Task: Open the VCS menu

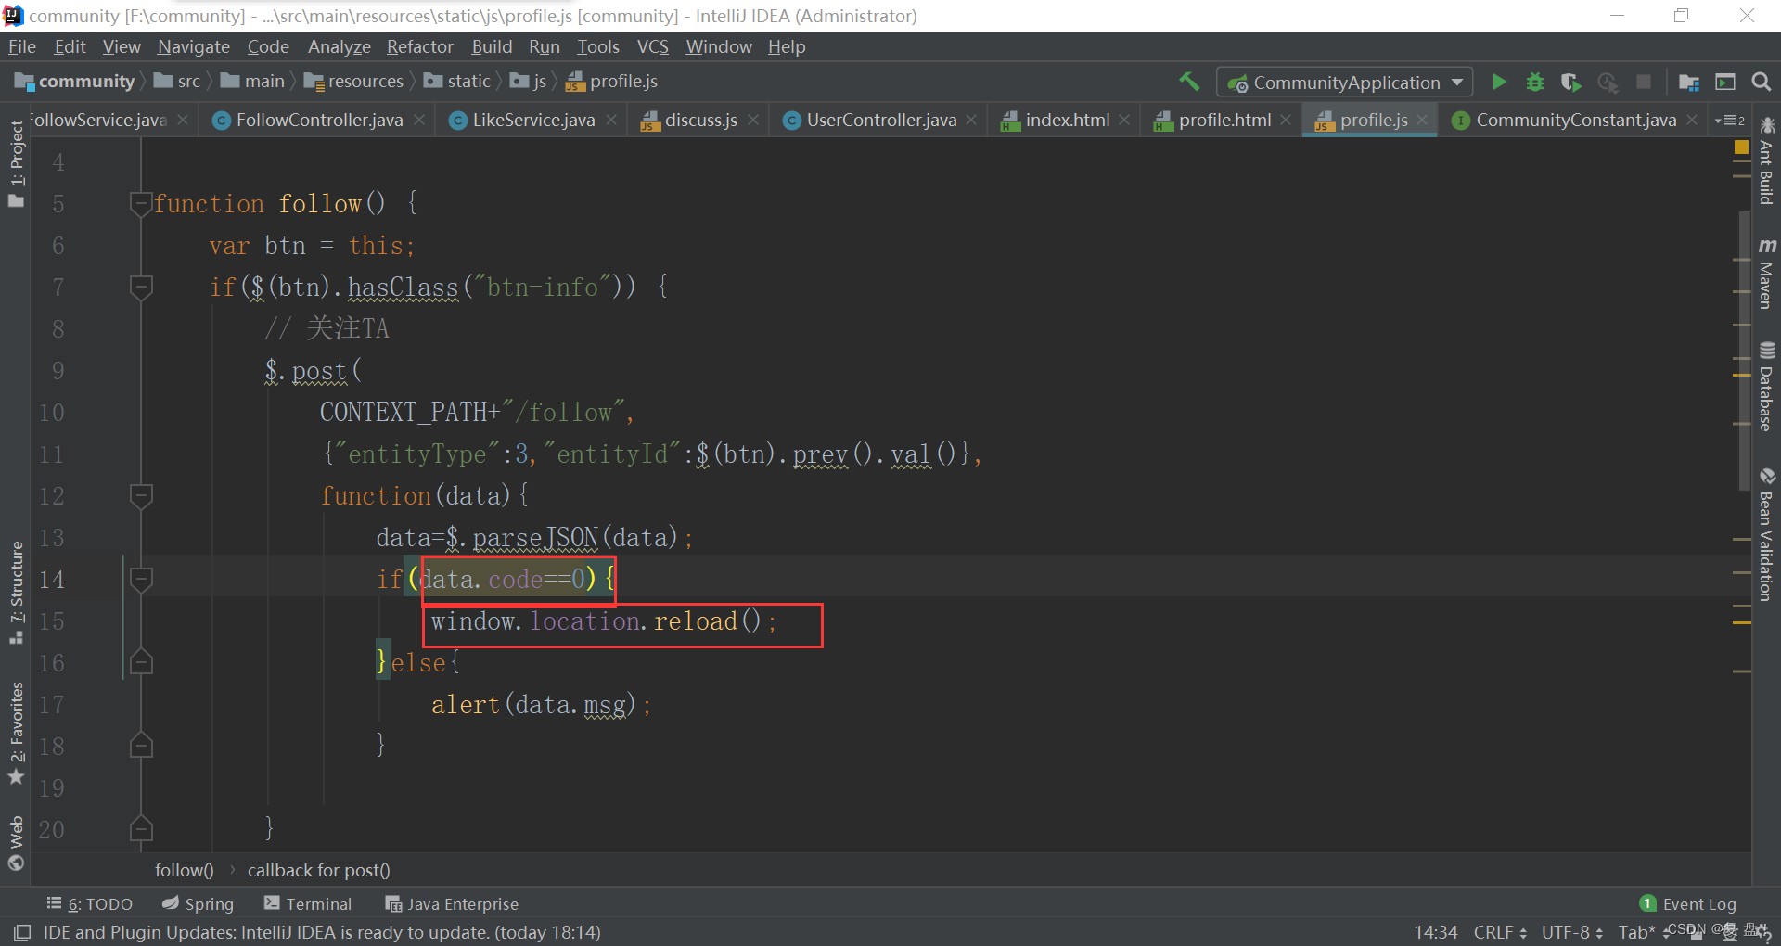Action: point(653,46)
